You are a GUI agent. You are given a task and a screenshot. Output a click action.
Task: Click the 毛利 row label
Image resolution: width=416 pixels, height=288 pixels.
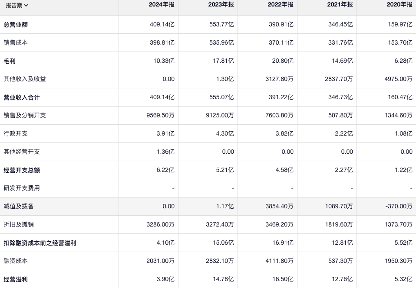(10, 61)
